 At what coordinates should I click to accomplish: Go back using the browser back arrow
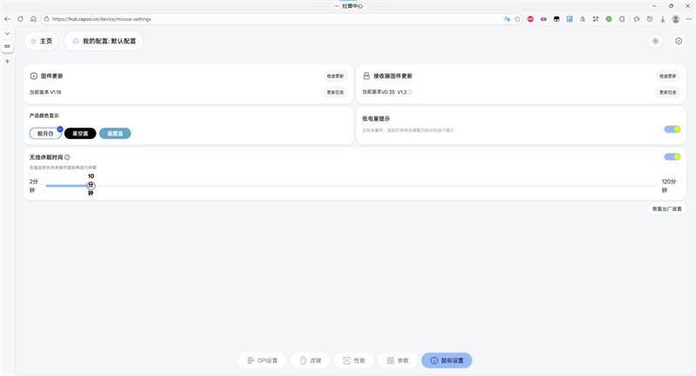tap(7, 19)
